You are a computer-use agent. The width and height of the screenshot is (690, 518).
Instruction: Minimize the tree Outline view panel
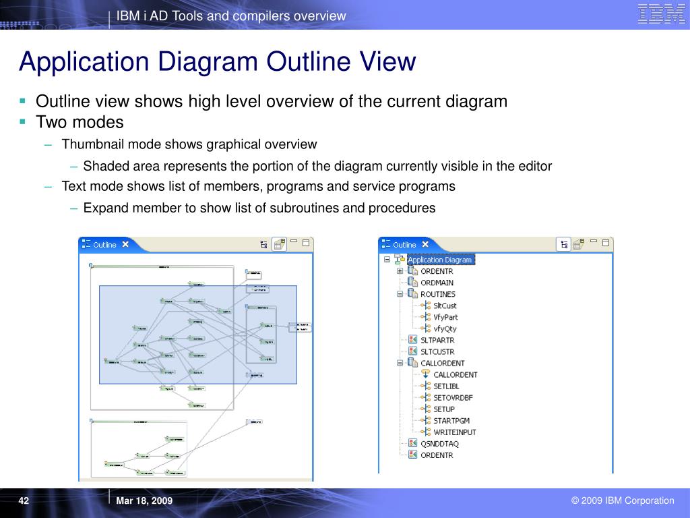[594, 241]
